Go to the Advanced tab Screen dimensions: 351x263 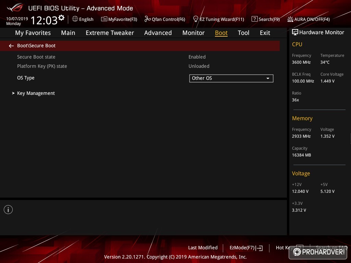158,33
